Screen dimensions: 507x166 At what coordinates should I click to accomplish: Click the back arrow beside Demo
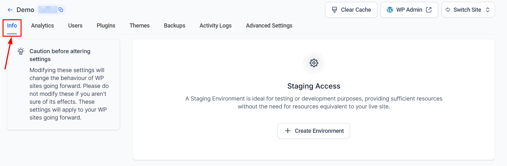pyautogui.click(x=10, y=10)
